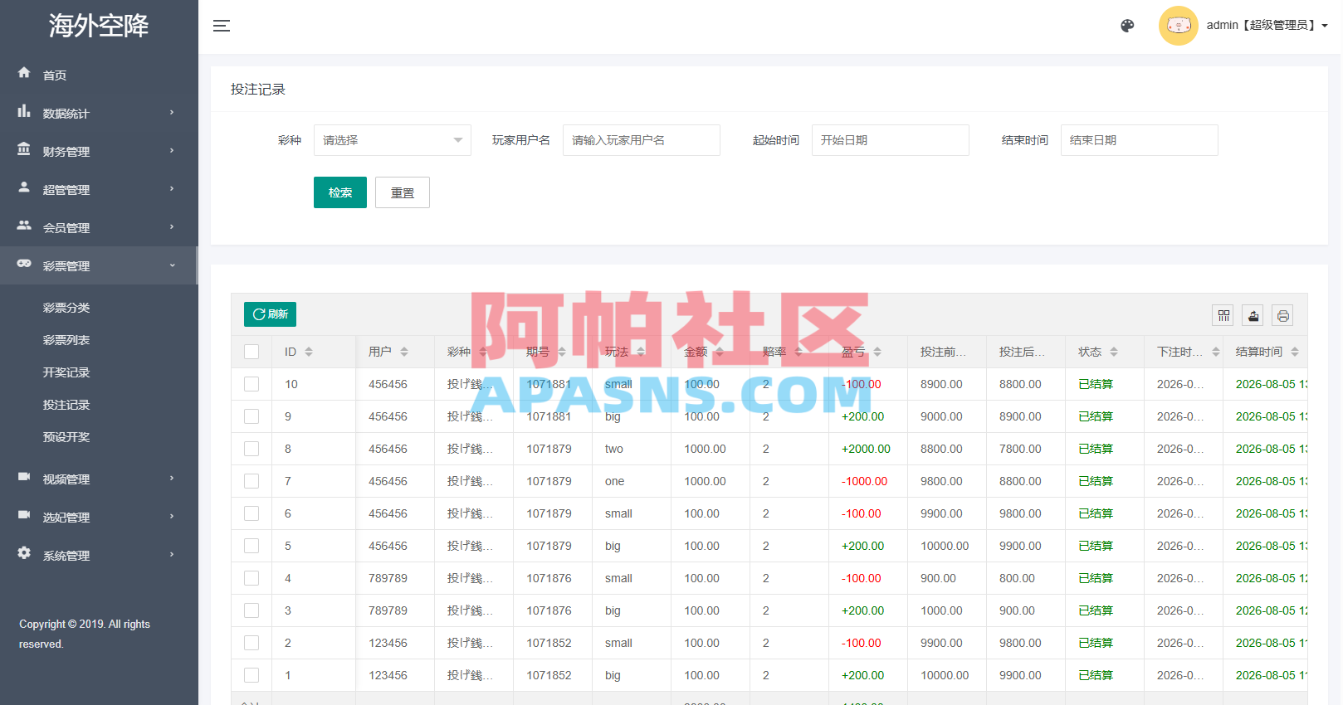Select the checkbox for ID 7

click(x=252, y=481)
